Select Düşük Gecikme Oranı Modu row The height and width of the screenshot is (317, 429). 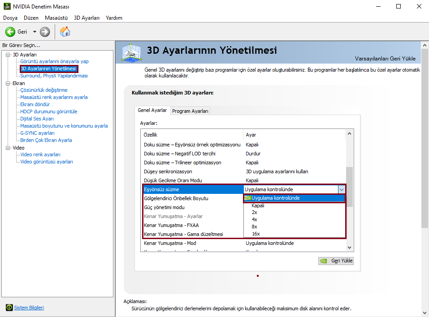click(243, 180)
